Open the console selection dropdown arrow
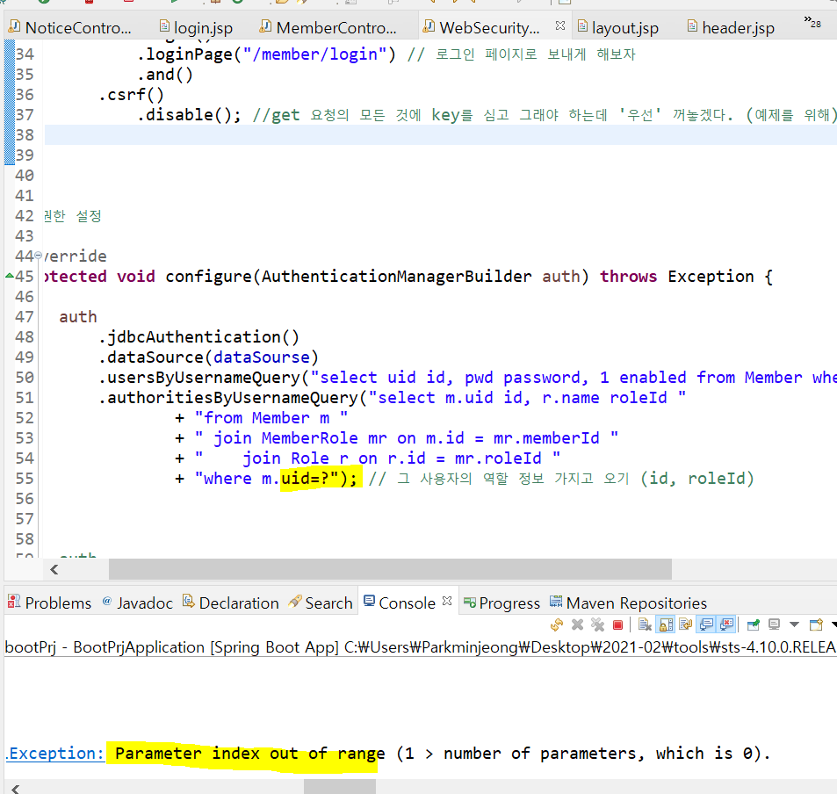837x794 pixels. click(x=794, y=624)
